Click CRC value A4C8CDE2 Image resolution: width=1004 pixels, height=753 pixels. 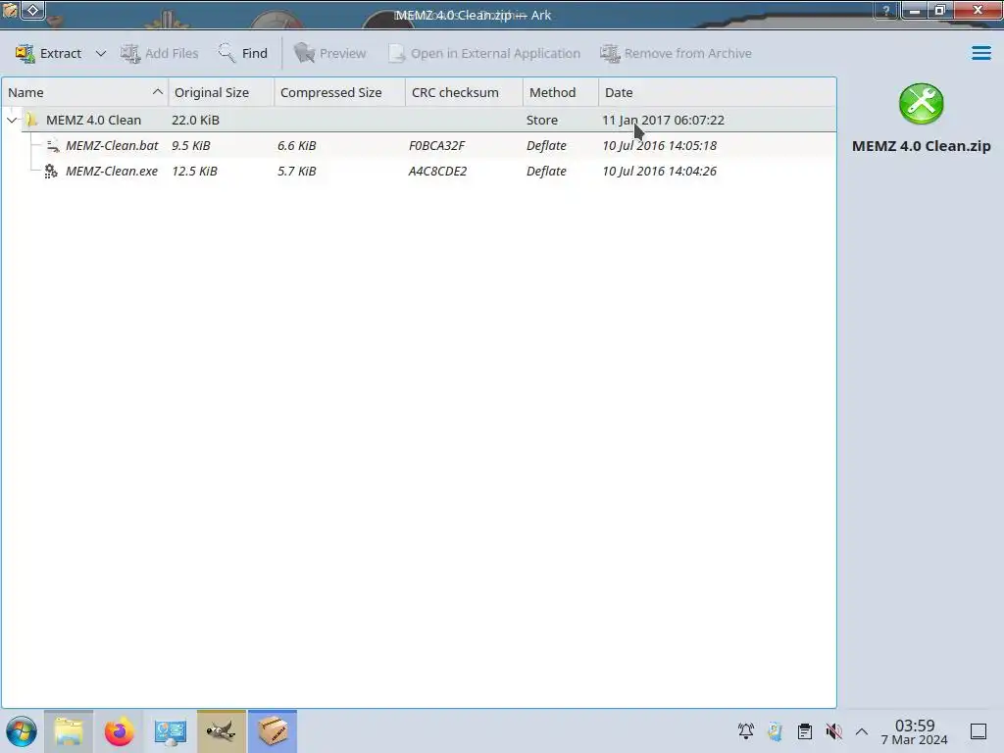tap(437, 171)
